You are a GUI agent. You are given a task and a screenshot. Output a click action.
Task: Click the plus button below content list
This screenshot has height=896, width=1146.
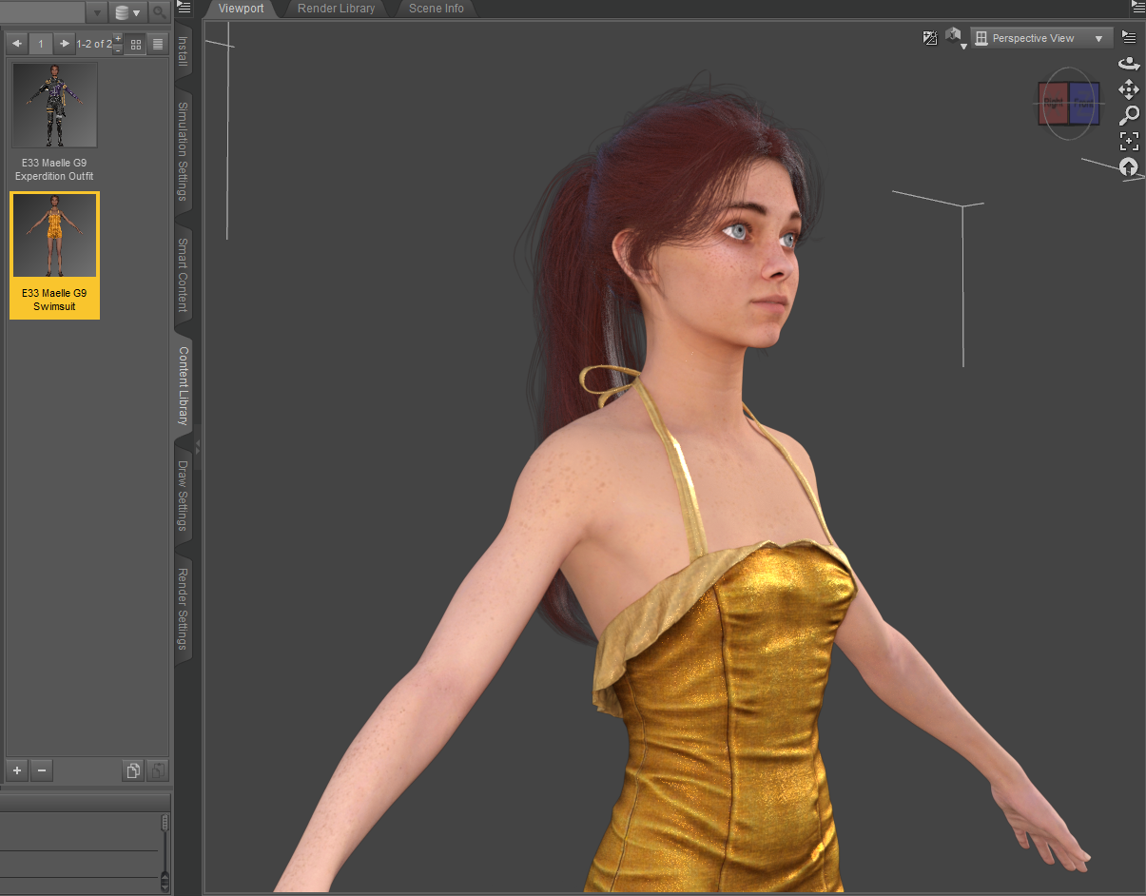pyautogui.click(x=17, y=770)
